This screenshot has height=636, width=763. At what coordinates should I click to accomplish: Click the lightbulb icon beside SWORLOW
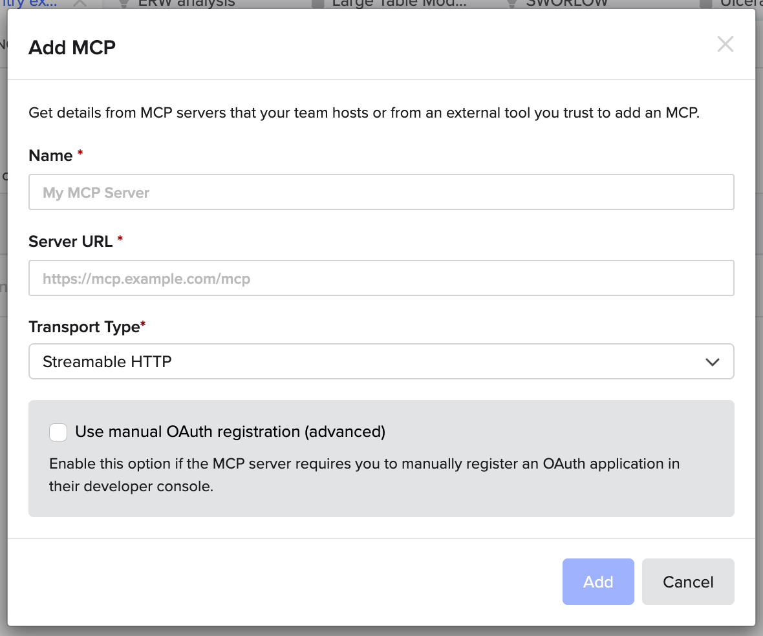click(x=511, y=3)
